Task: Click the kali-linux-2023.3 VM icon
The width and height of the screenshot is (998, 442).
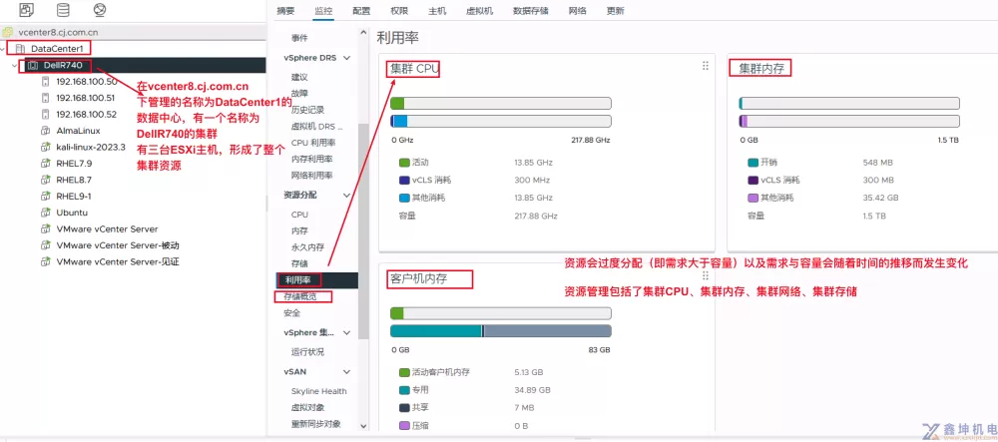Action: (45, 147)
